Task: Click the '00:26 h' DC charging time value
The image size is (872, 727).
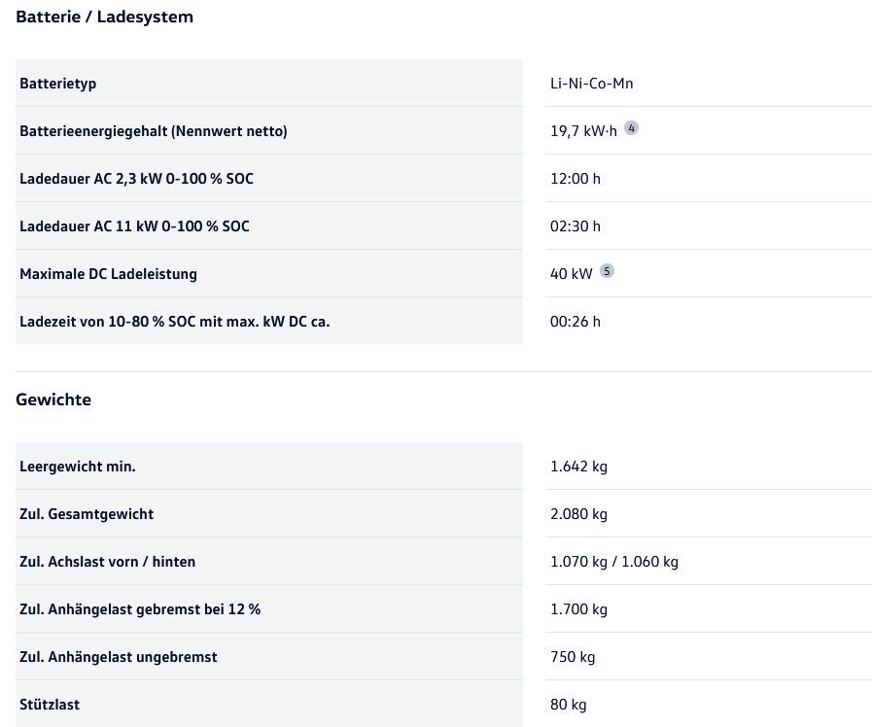Action: (576, 322)
